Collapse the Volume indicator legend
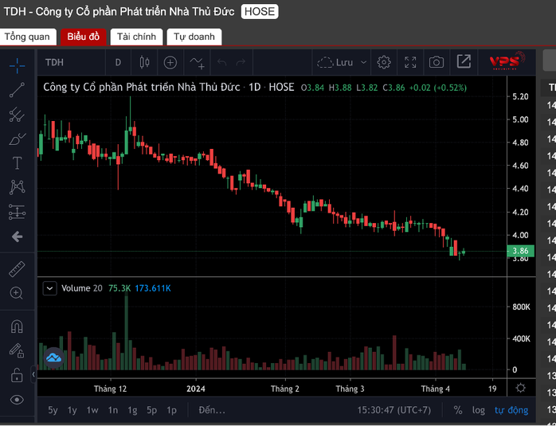Image resolution: width=556 pixels, height=426 pixels. pos(50,288)
